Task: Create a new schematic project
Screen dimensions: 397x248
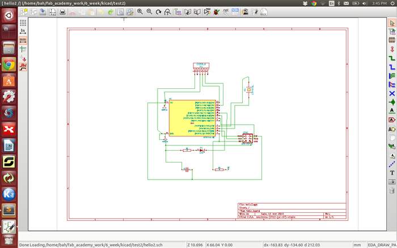Action: (x=24, y=12)
